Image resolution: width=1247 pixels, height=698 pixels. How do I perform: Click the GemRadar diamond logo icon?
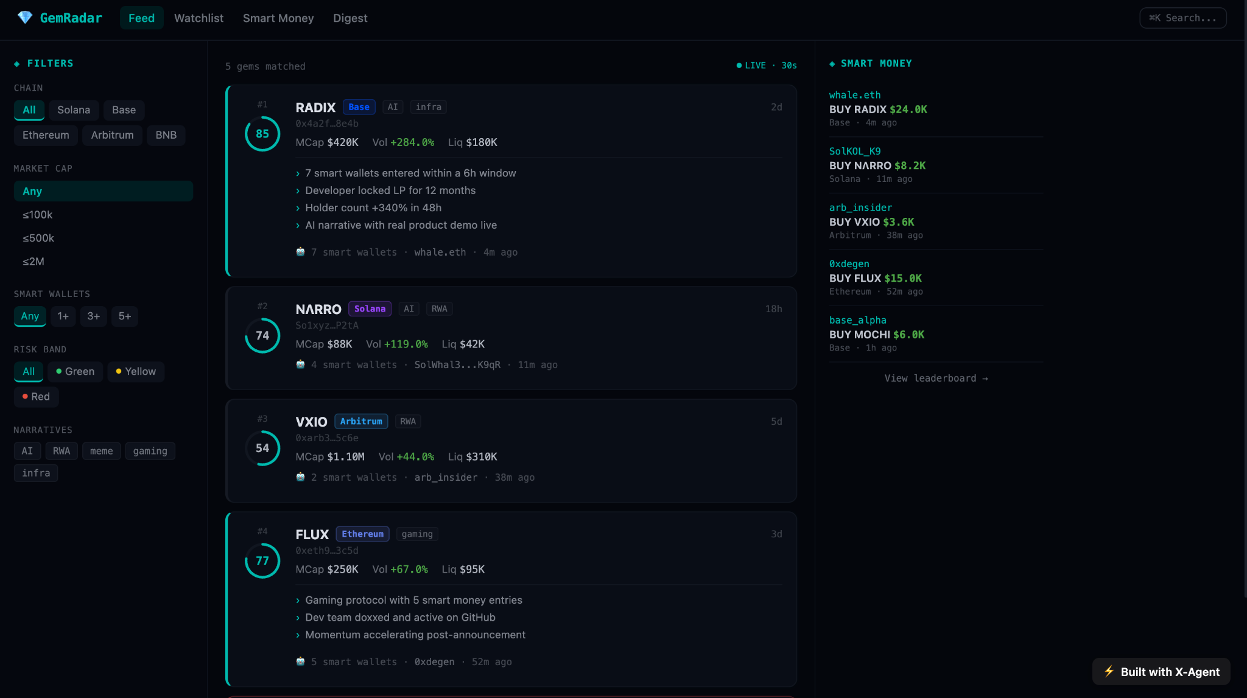click(25, 18)
